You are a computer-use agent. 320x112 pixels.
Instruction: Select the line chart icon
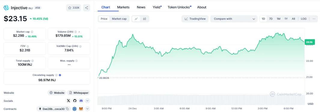pos(136,19)
